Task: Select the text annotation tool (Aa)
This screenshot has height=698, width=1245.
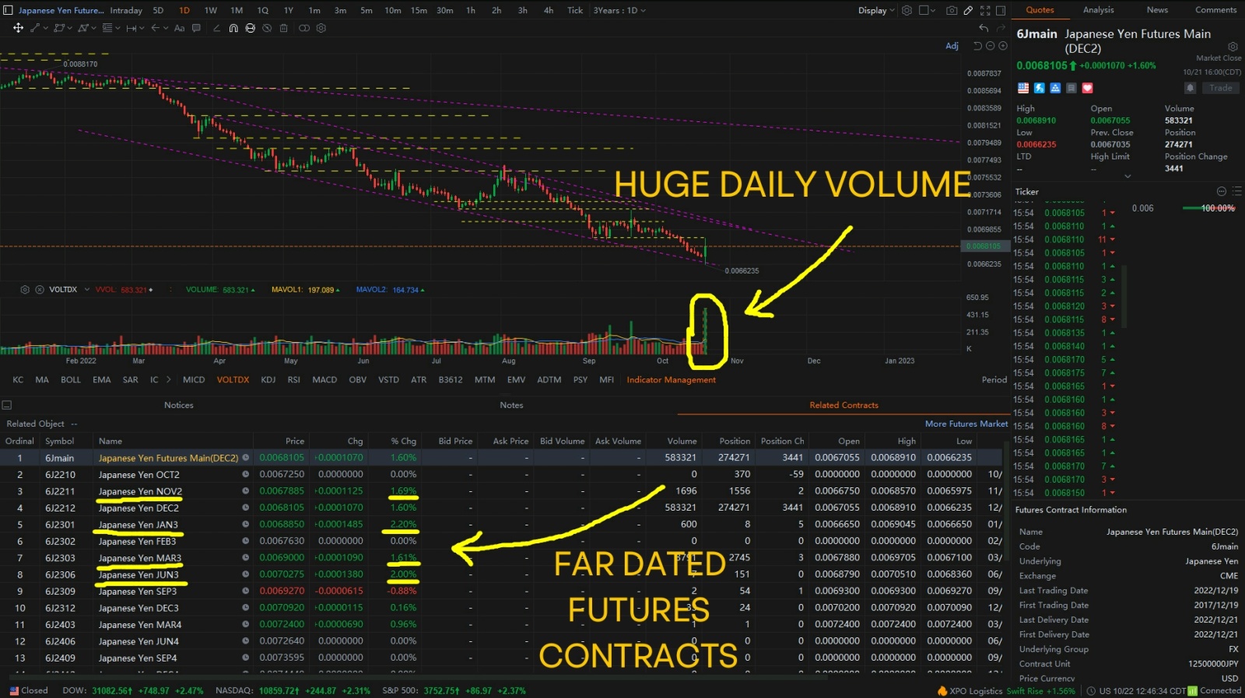Action: point(180,28)
